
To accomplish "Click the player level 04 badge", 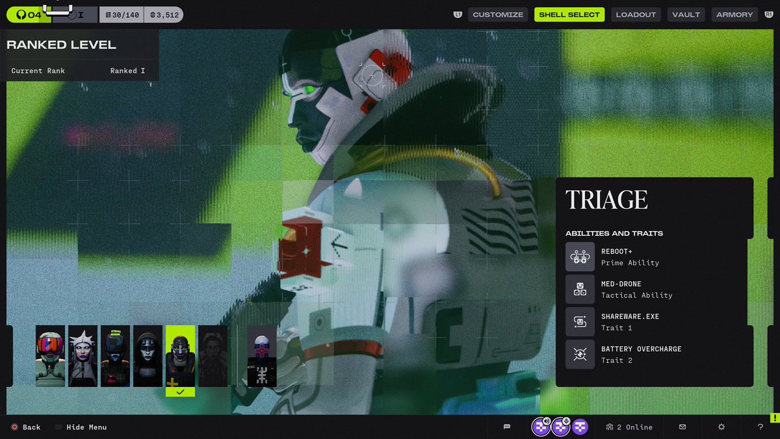I will (29, 14).
